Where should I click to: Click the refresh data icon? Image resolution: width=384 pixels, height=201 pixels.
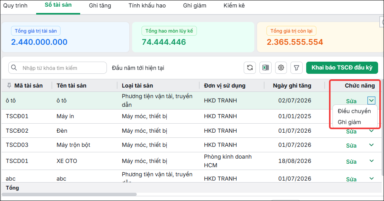point(250,68)
